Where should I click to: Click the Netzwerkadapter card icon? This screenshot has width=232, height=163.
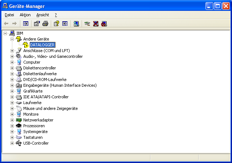click(18, 120)
